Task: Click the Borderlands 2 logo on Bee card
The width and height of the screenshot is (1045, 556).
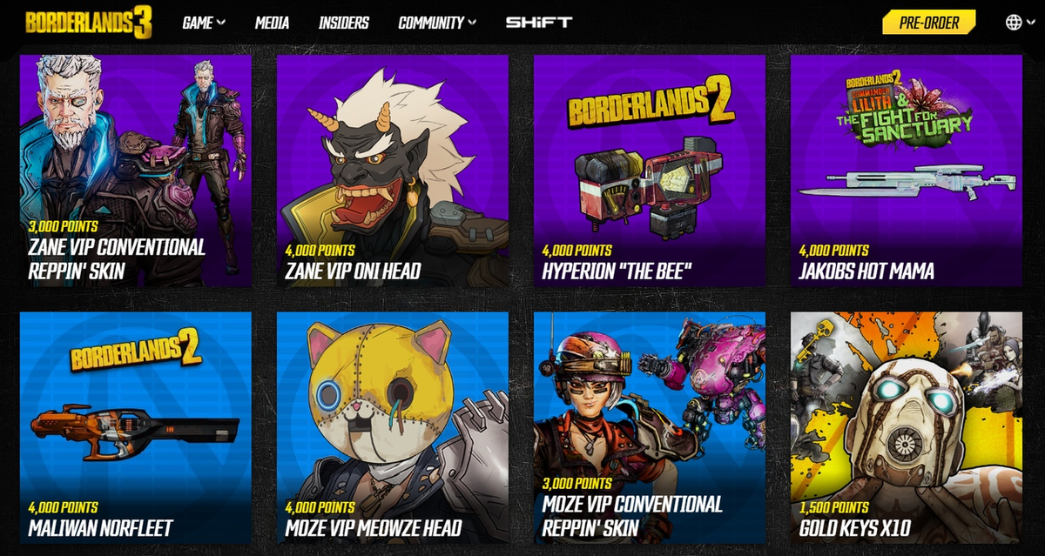Action: [x=651, y=109]
